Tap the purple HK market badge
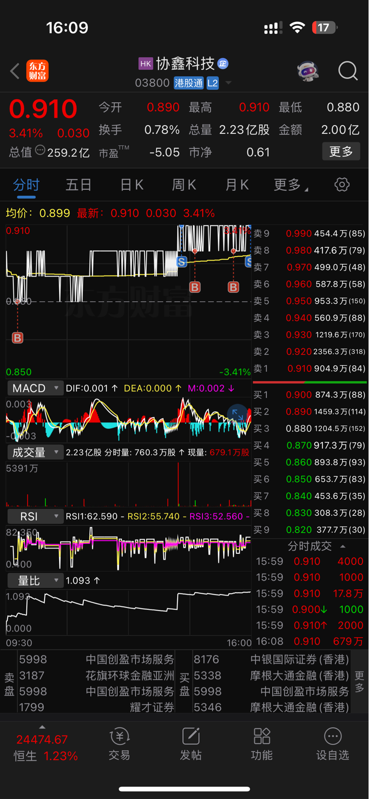Screen dimensions: 369x799 click(145, 63)
